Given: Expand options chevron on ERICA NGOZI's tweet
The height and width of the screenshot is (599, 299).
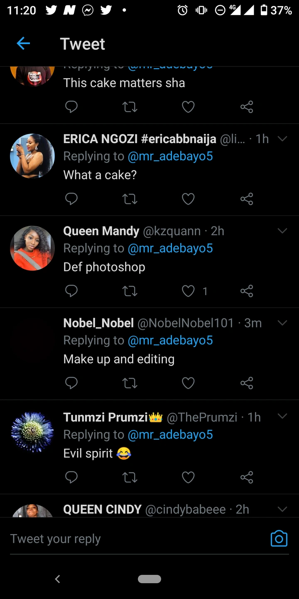Looking at the screenshot, I should pyautogui.click(x=282, y=139).
